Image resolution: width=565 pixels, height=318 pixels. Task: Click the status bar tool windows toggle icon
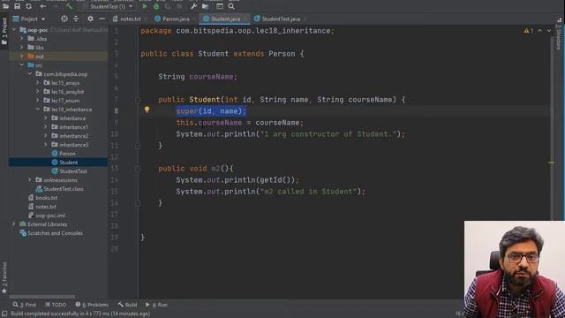click(x=4, y=314)
